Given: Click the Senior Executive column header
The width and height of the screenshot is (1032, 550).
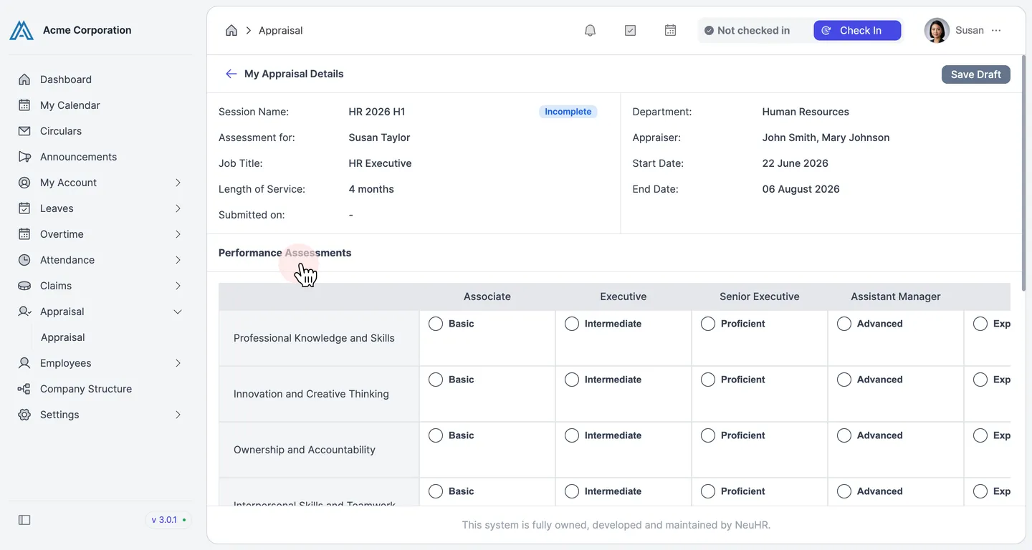Looking at the screenshot, I should point(760,296).
